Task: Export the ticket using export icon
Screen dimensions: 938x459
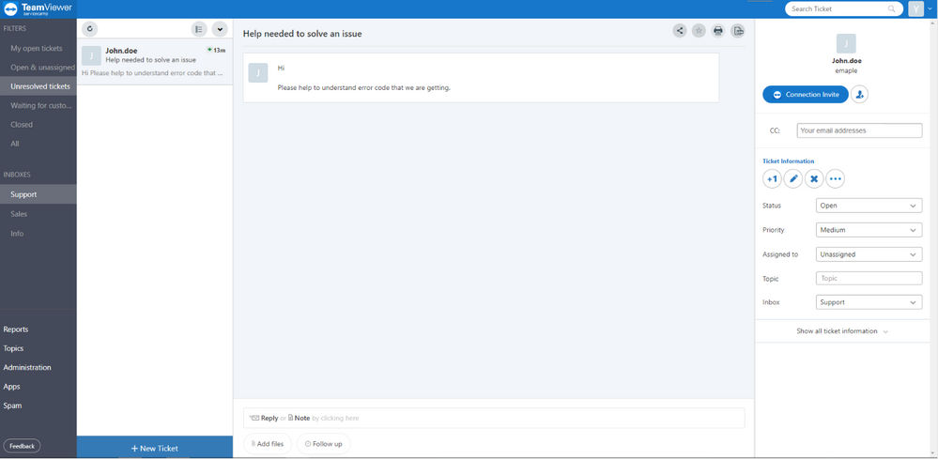Action: (x=738, y=30)
